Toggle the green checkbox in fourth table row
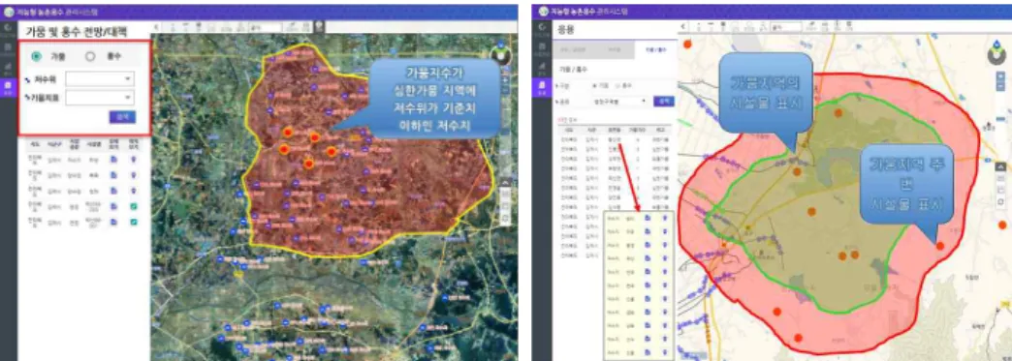Image resolution: width=1012 pixels, height=361 pixels. click(133, 206)
